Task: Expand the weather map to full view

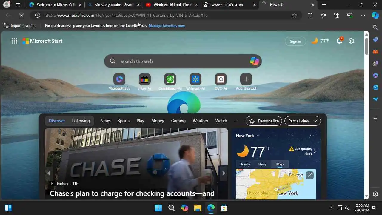Action: (x=309, y=175)
